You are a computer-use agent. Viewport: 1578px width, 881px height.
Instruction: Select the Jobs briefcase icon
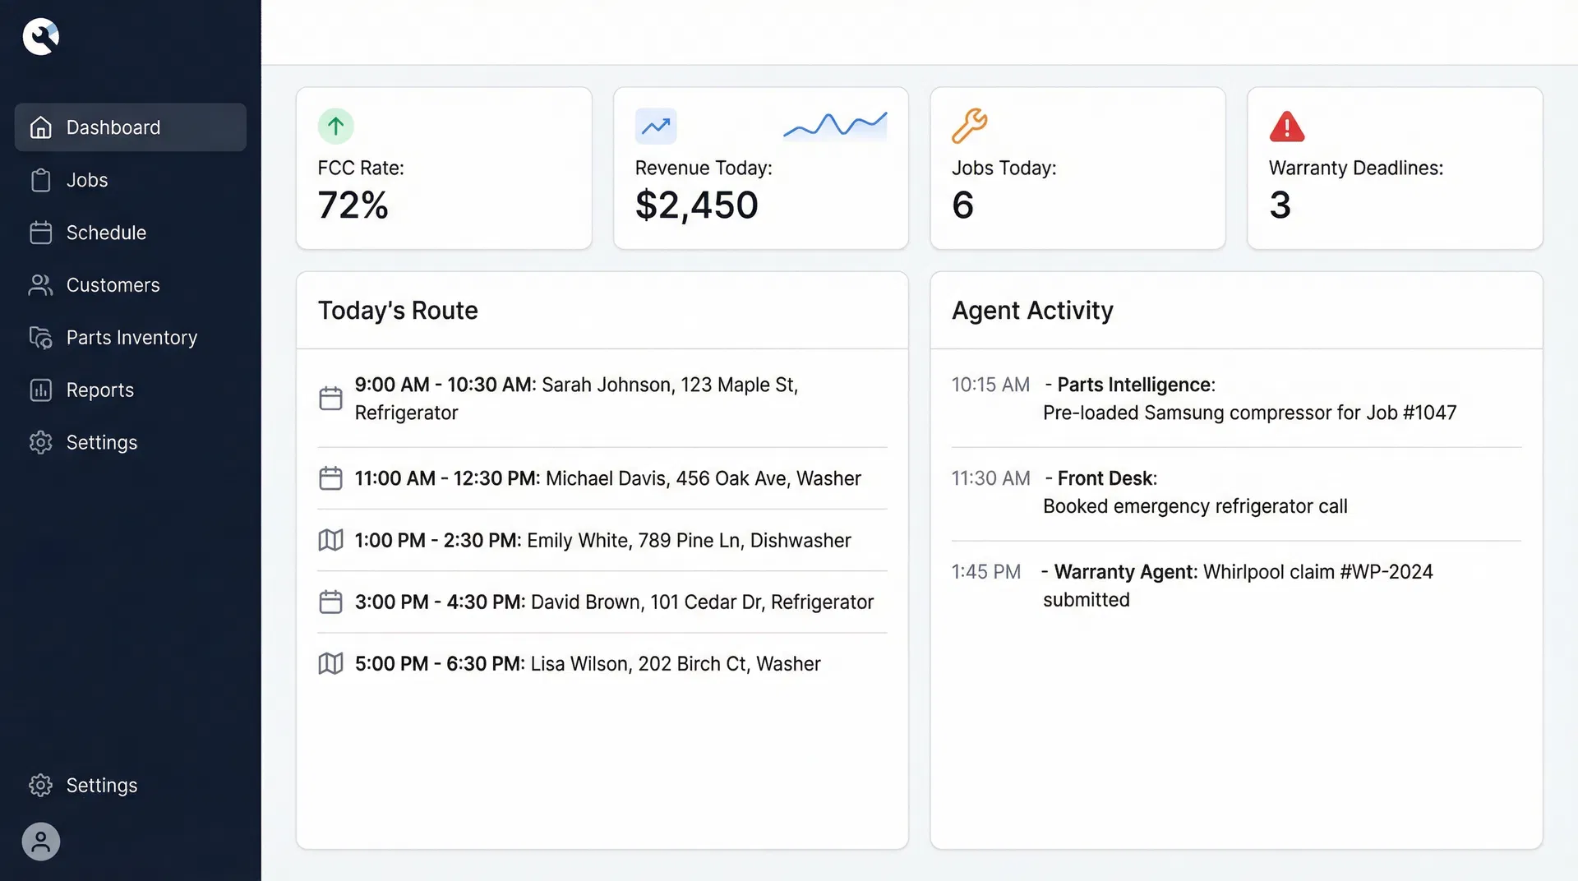pyautogui.click(x=40, y=180)
